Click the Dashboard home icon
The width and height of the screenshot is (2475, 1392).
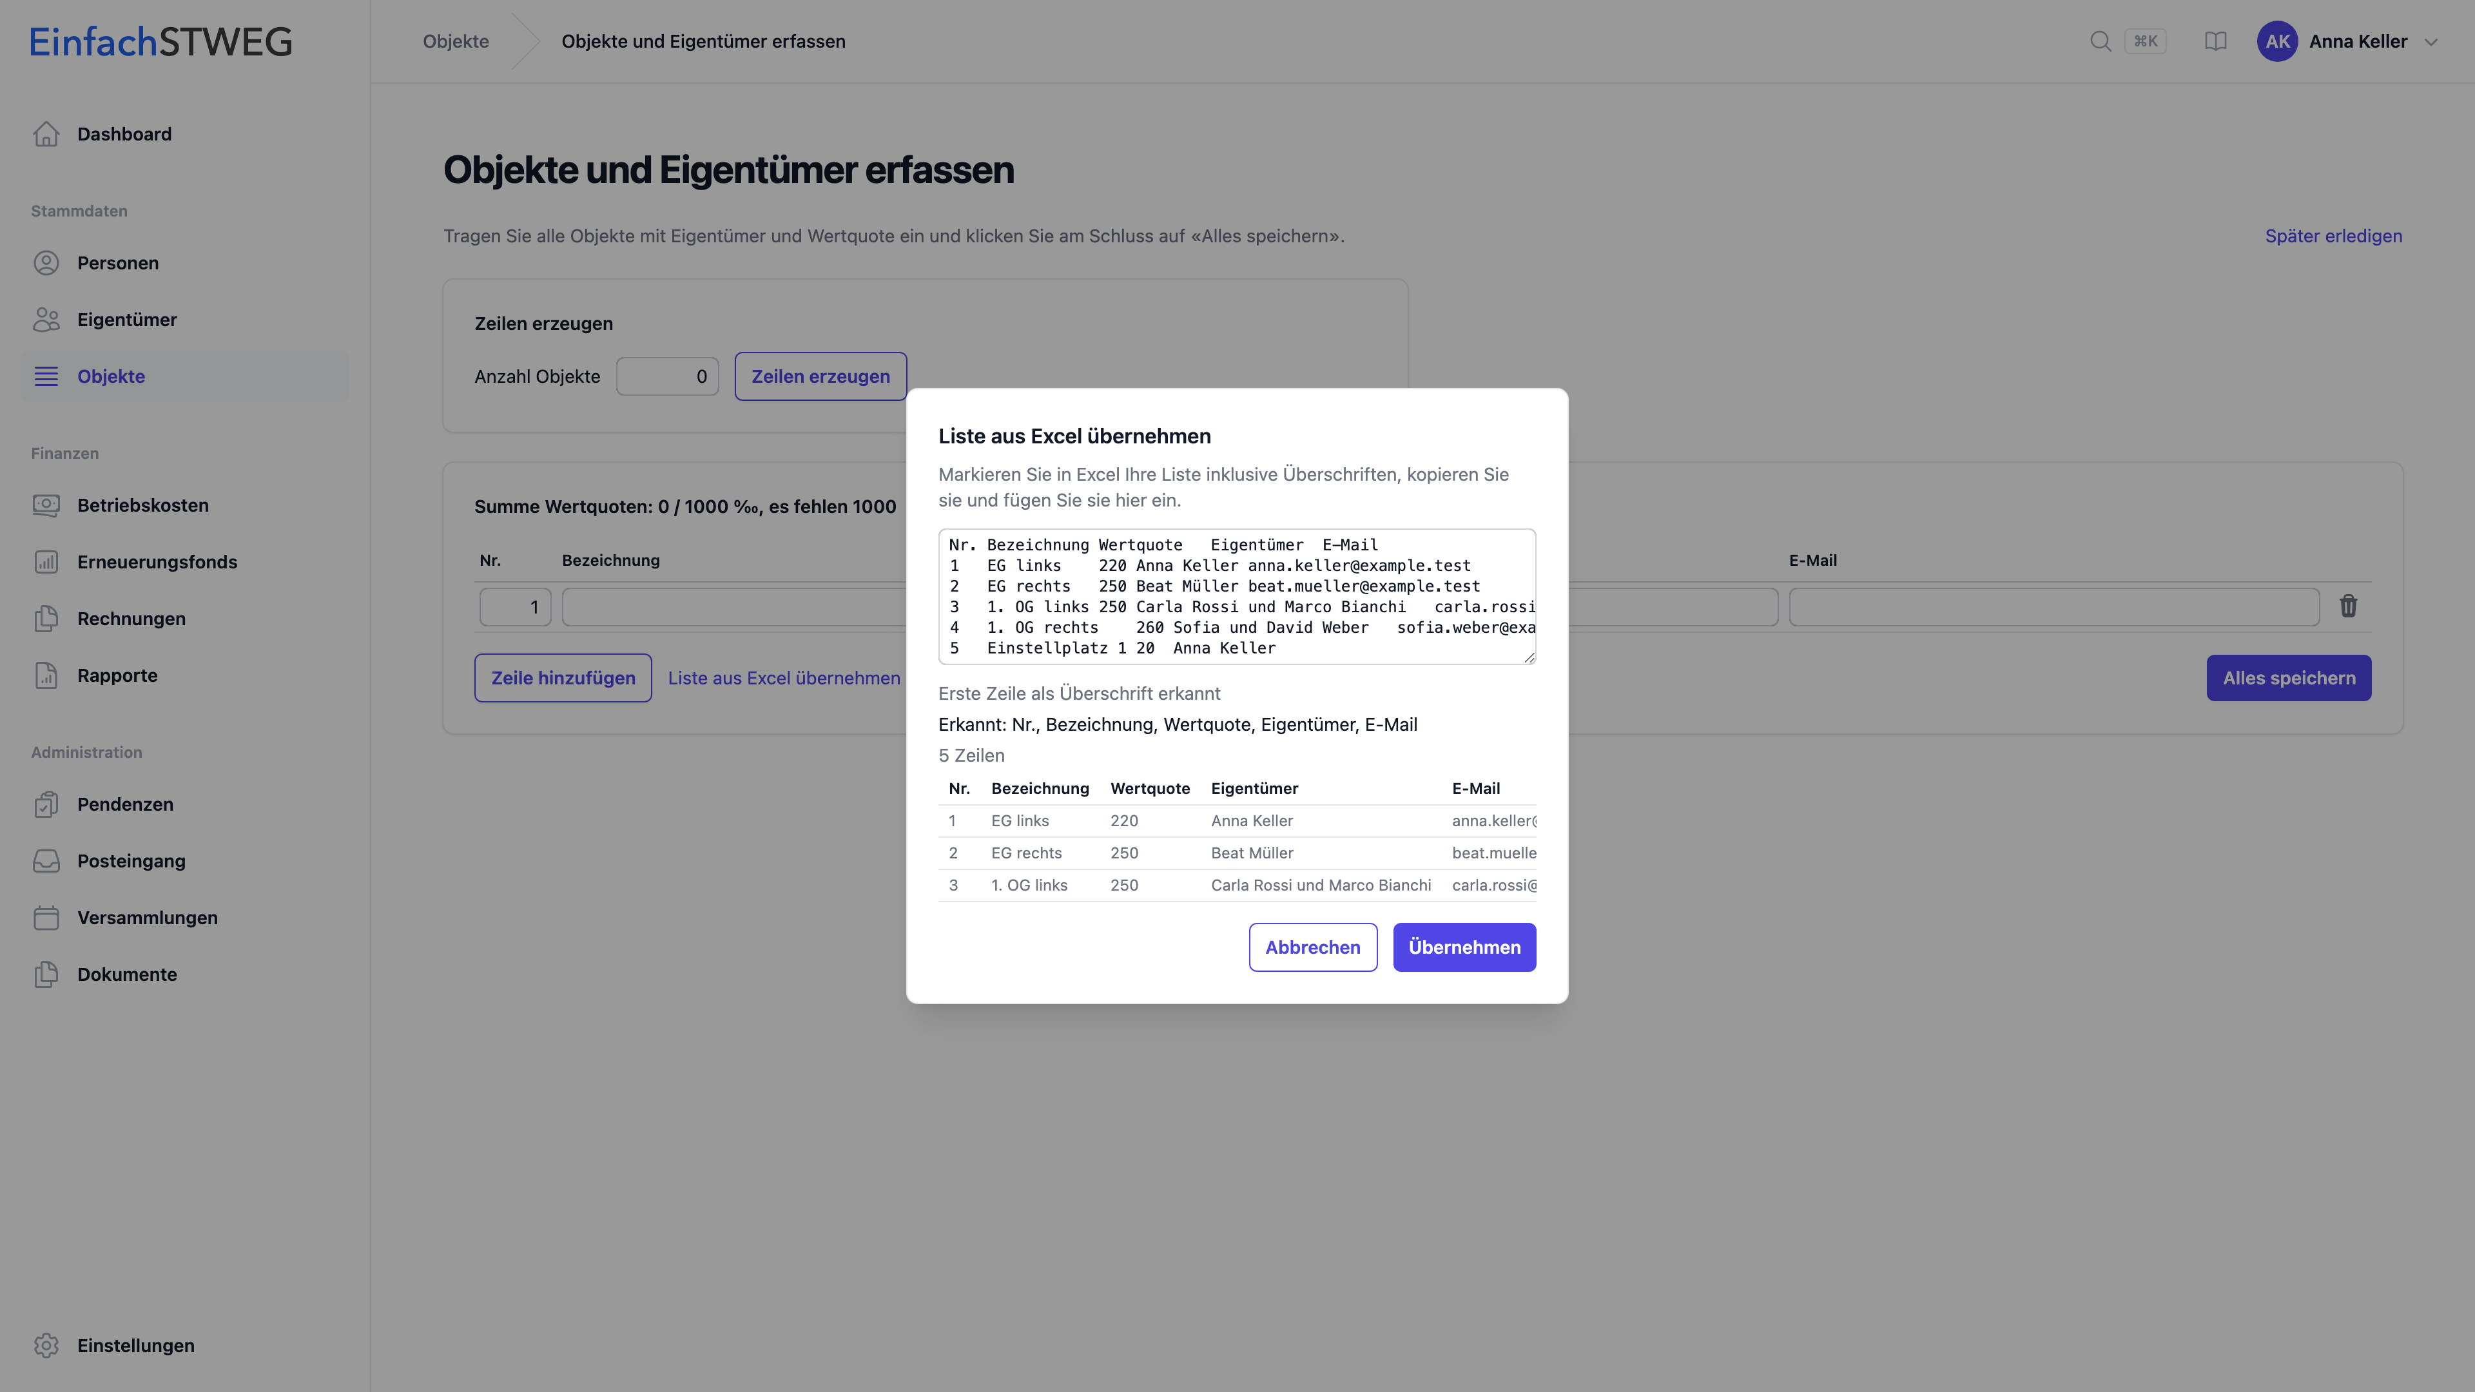pyautogui.click(x=46, y=135)
